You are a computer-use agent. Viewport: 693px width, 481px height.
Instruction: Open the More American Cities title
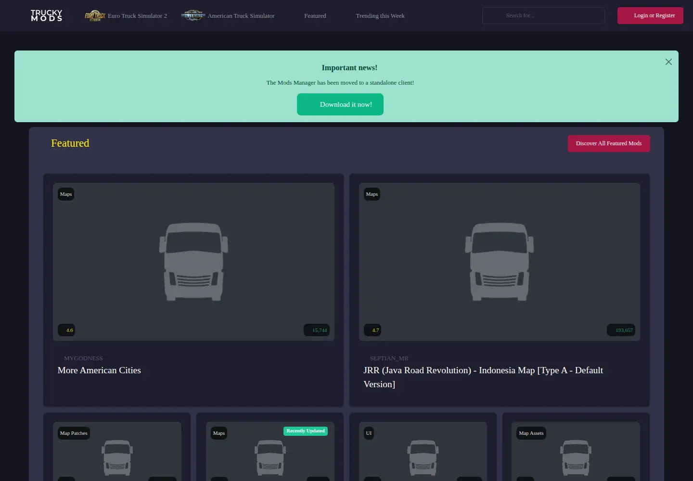(99, 370)
